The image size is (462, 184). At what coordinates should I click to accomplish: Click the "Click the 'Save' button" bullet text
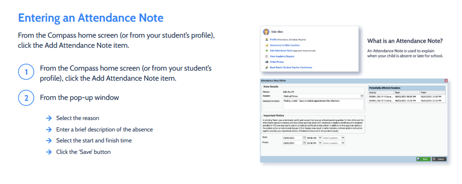83,152
